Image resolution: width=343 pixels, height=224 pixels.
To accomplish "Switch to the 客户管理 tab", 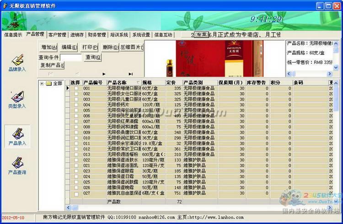I will (x=57, y=35).
